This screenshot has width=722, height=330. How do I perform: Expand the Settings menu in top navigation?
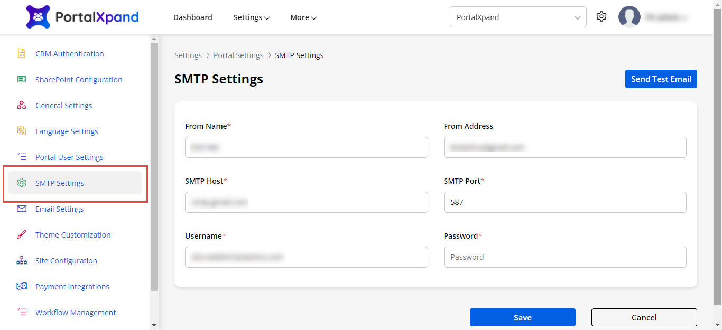click(x=252, y=17)
